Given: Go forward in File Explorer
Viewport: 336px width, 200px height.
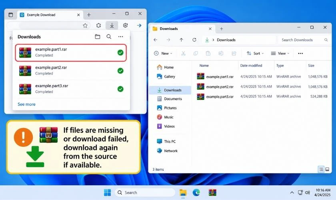Looking at the screenshot, I should tap(168, 40).
